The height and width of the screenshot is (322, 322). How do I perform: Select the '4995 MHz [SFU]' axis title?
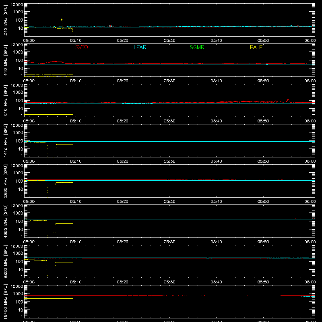tap(6, 221)
